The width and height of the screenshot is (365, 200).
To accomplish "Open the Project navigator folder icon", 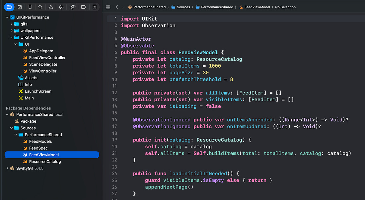I will pos(9,7).
